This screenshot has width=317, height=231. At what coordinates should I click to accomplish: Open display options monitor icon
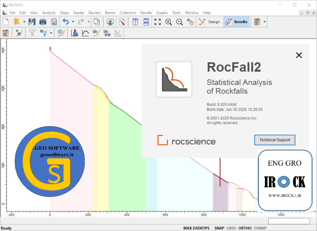coord(110,22)
